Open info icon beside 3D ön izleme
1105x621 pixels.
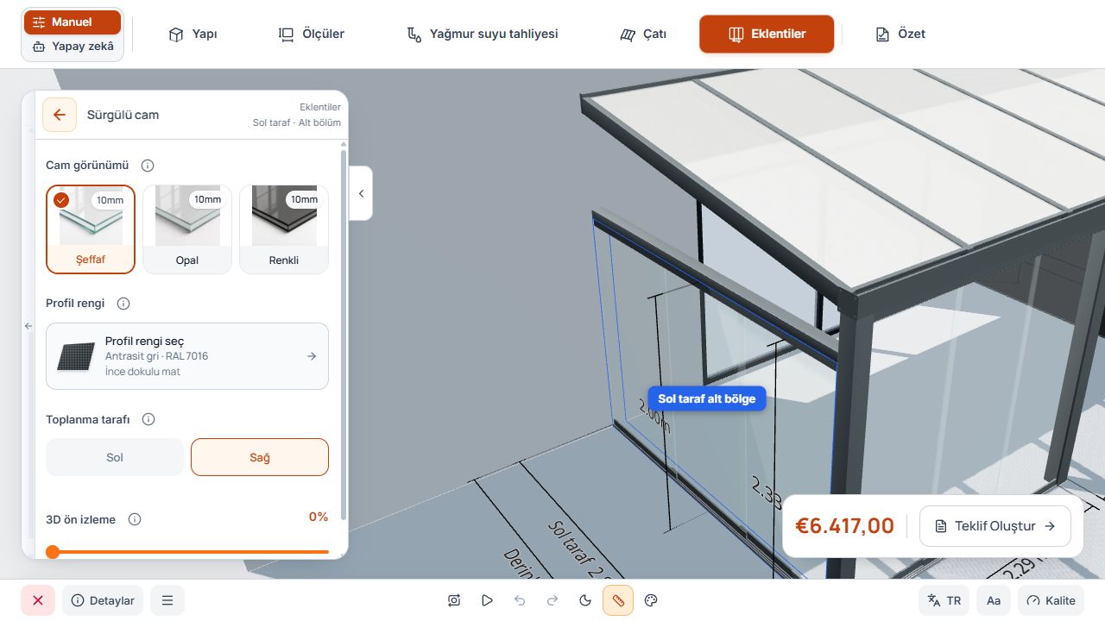(135, 519)
